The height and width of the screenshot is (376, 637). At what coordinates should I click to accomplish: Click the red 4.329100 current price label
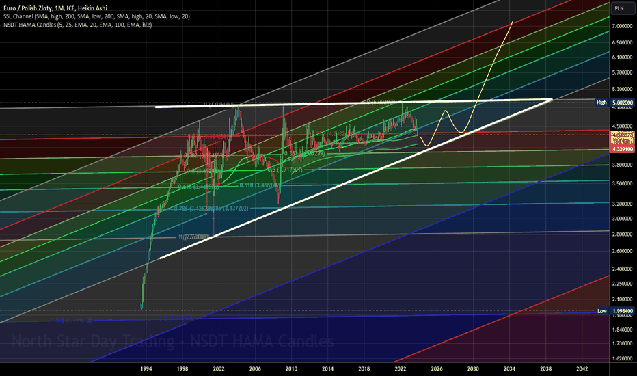tap(623, 149)
